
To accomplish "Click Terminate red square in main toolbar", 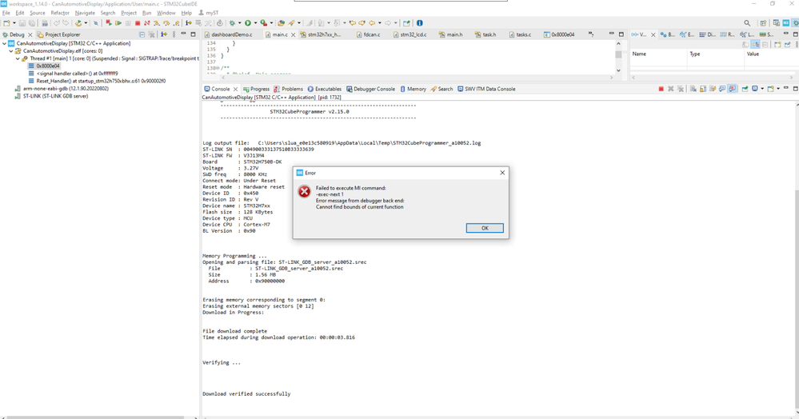I will [x=138, y=23].
